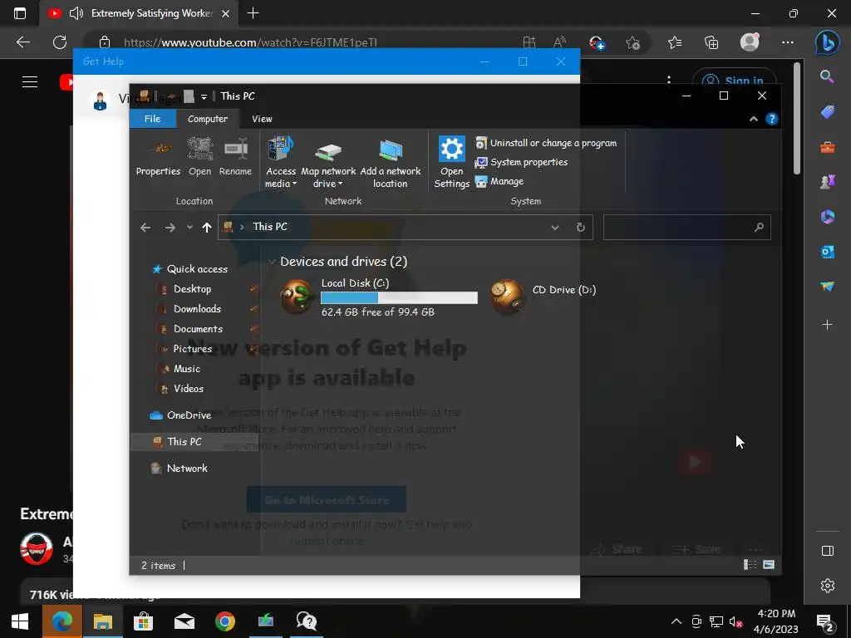Select the Local Disk (C:) drive
Viewport: 851px width, 638px height.
point(379,297)
